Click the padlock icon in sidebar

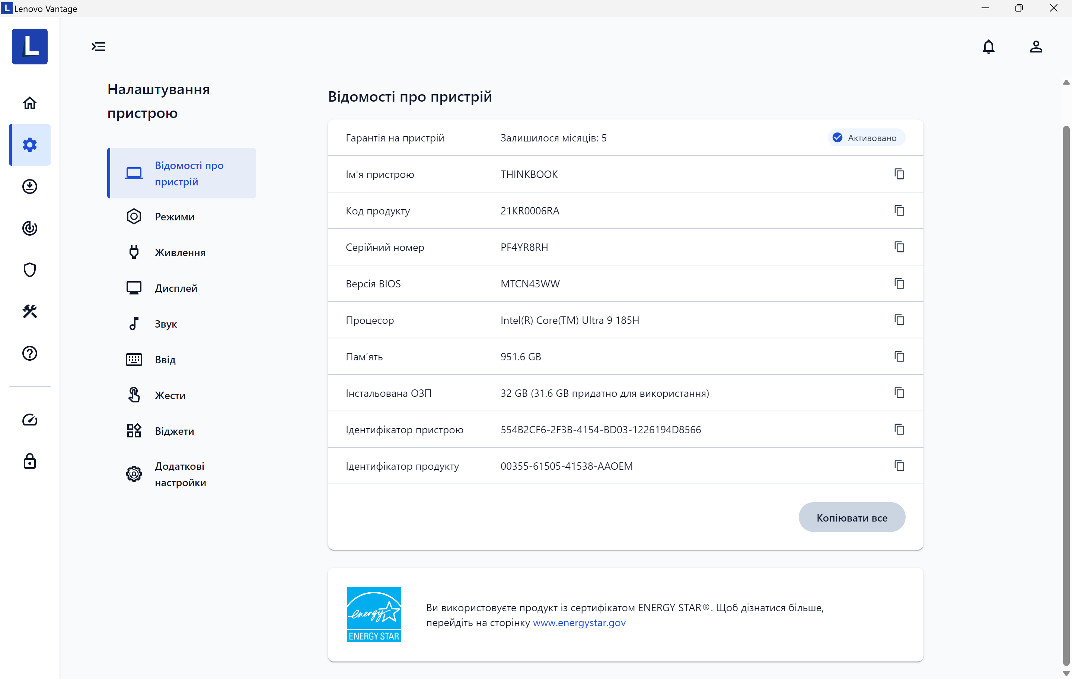click(29, 461)
